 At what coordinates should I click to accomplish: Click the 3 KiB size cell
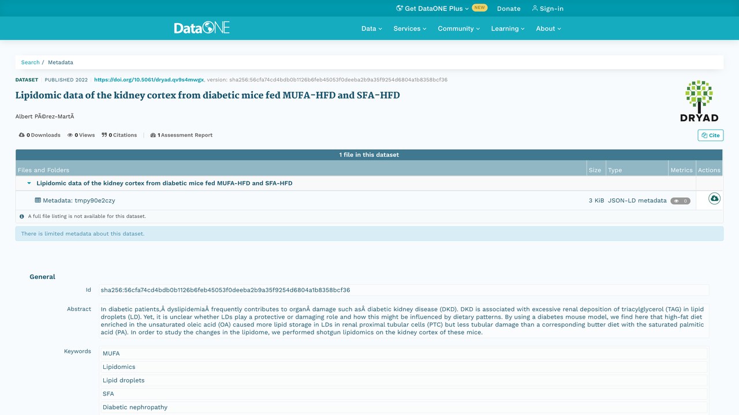(596, 201)
